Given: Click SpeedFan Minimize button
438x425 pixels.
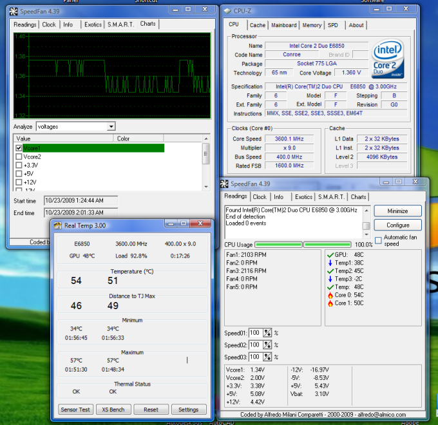Looking at the screenshot, I should pyautogui.click(x=397, y=211).
